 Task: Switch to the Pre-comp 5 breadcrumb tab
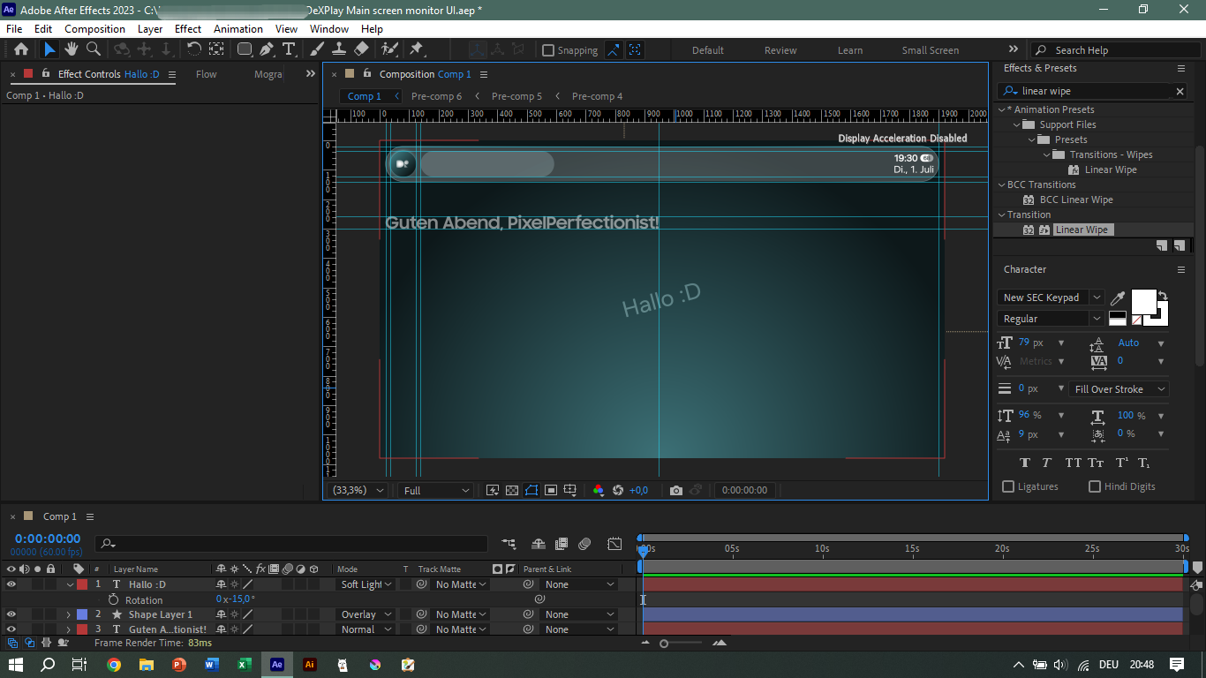click(516, 95)
